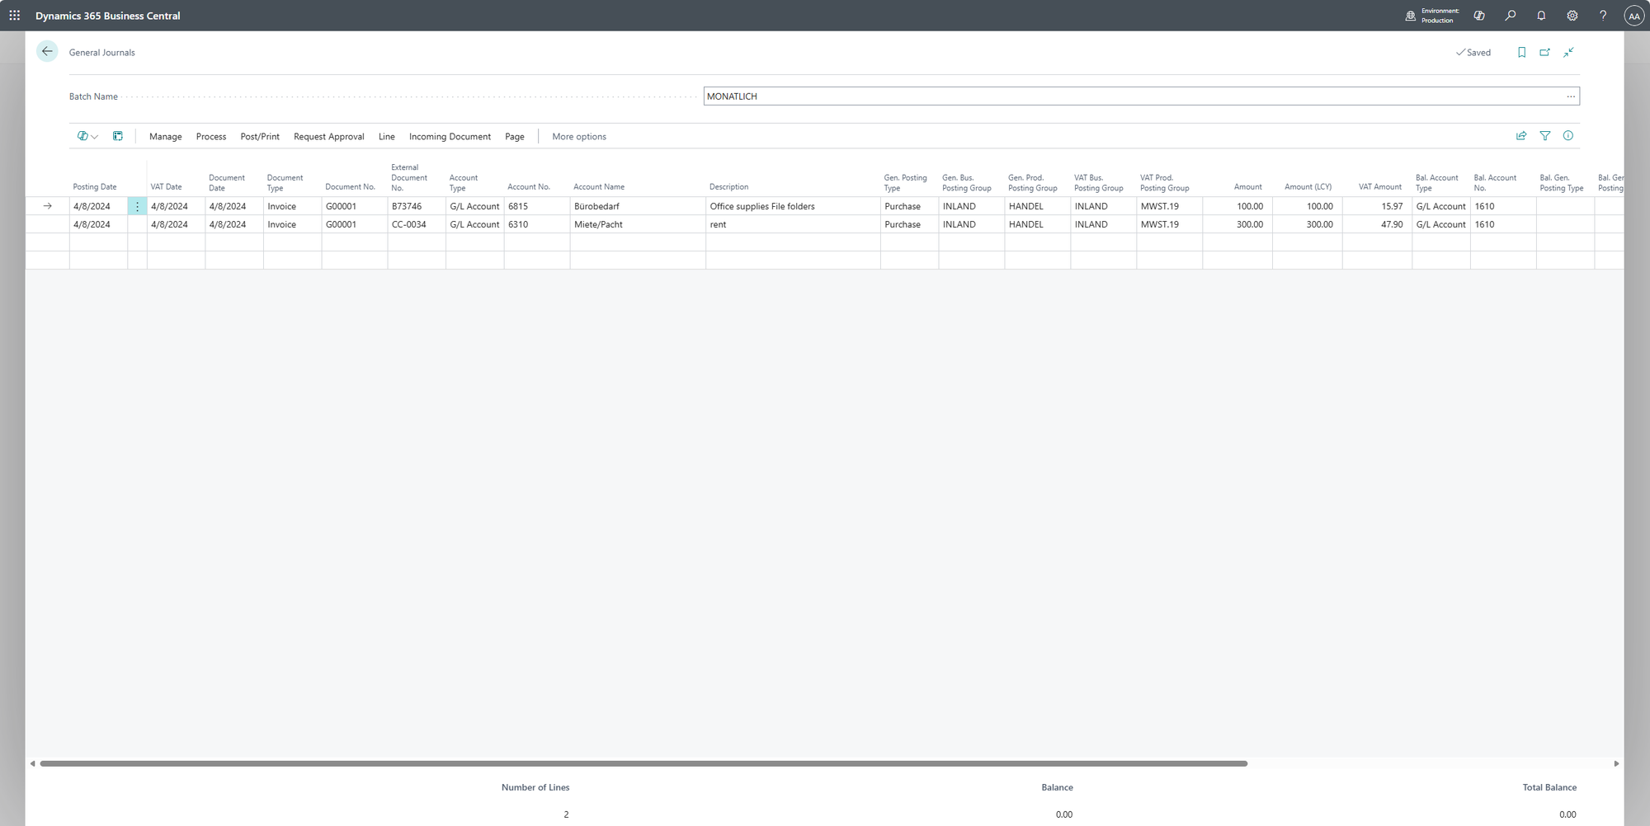The height and width of the screenshot is (826, 1650).
Task: Open the AA user account avatar
Action: [x=1633, y=16]
